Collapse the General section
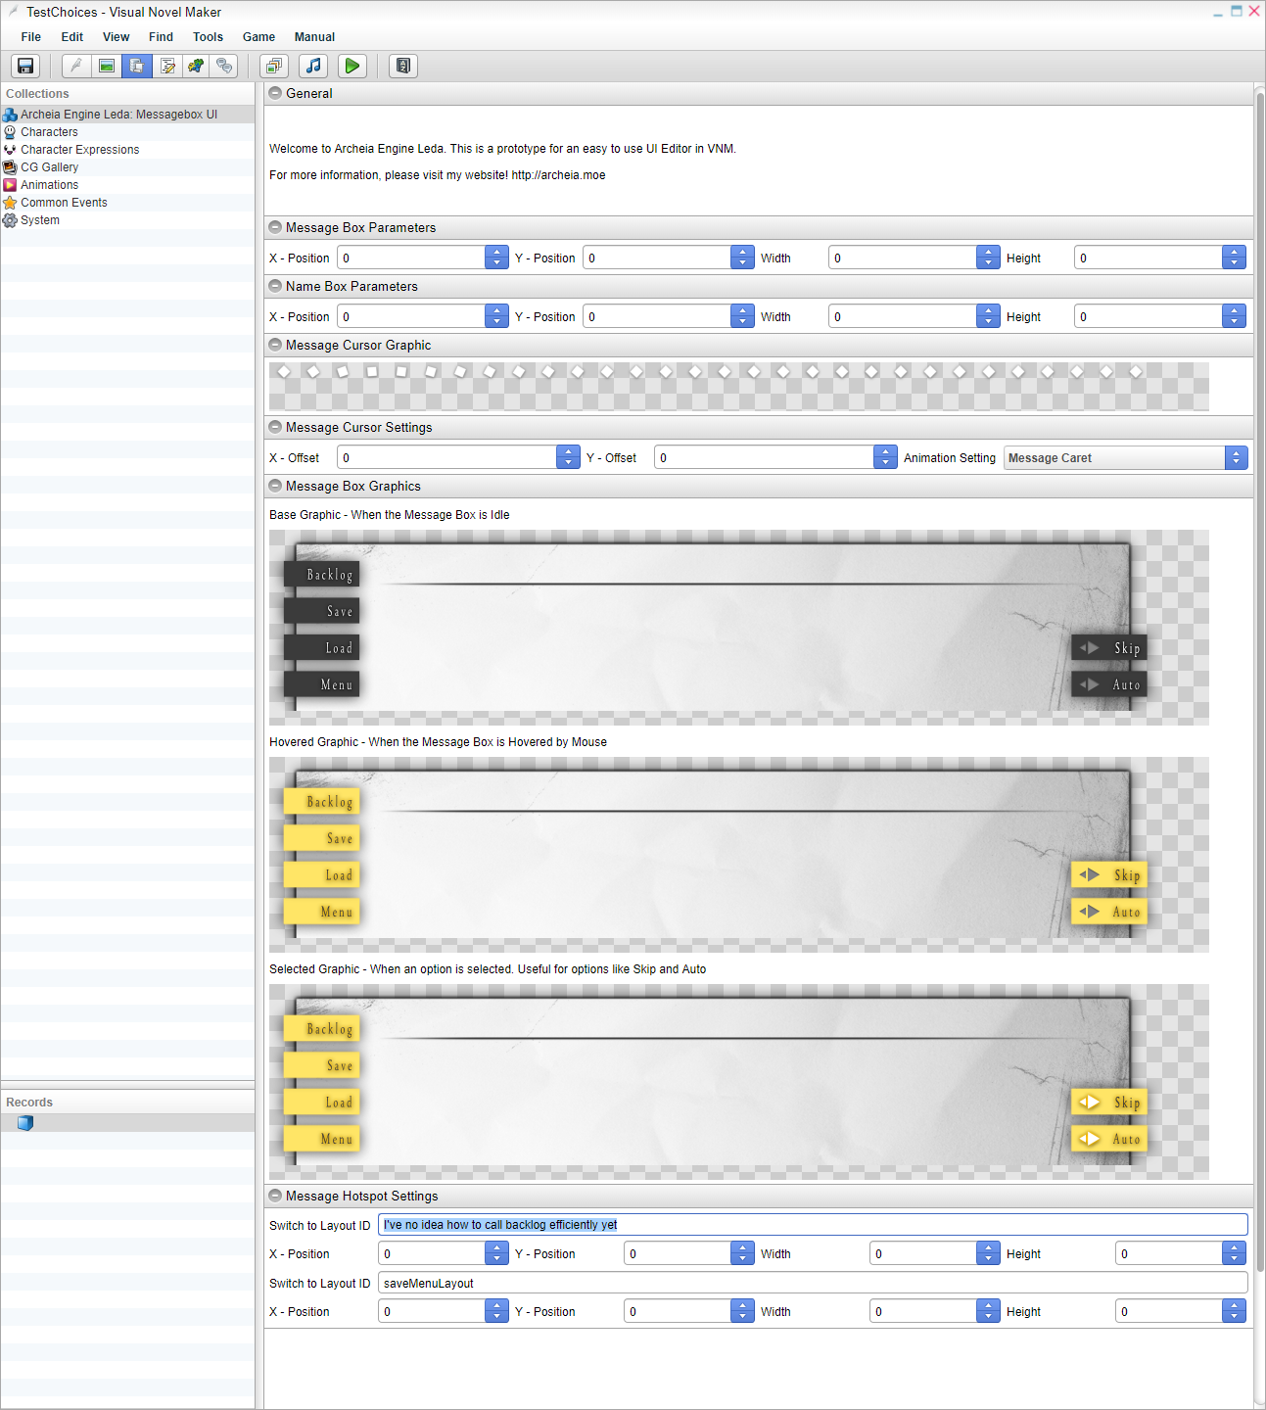Viewport: 1266px width, 1410px height. 276,93
